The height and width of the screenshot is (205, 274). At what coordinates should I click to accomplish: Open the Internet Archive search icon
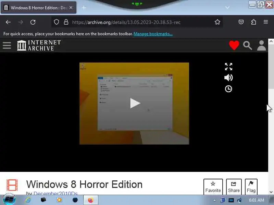tap(248, 45)
